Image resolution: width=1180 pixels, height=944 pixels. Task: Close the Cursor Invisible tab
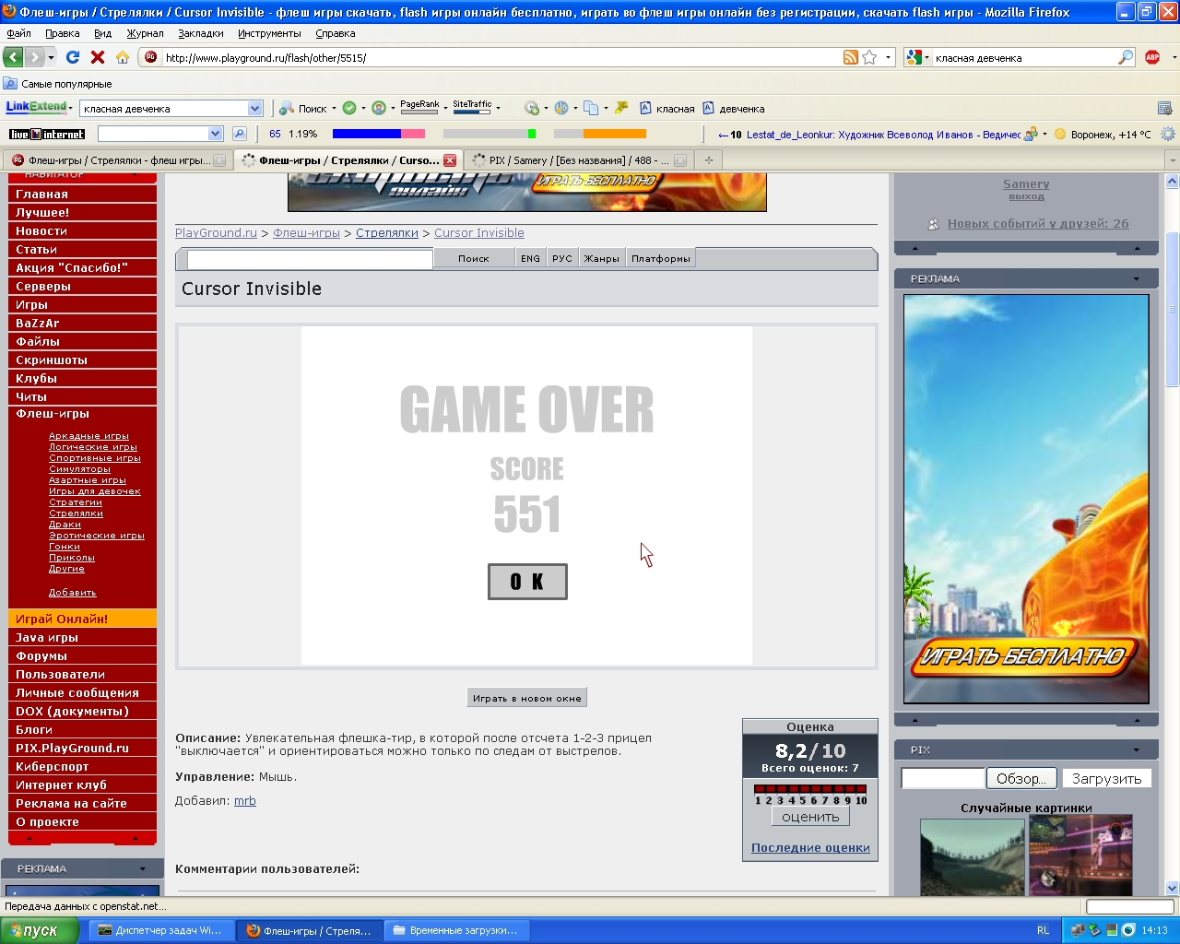click(450, 160)
